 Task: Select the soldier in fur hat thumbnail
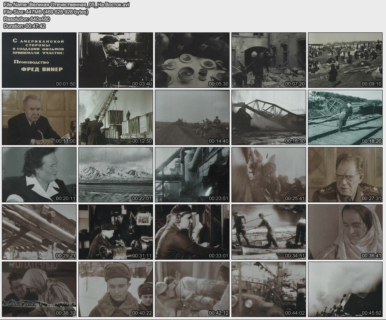(116, 289)
